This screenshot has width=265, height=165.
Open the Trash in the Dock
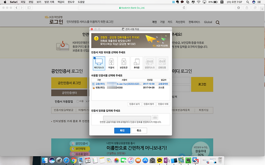220,160
